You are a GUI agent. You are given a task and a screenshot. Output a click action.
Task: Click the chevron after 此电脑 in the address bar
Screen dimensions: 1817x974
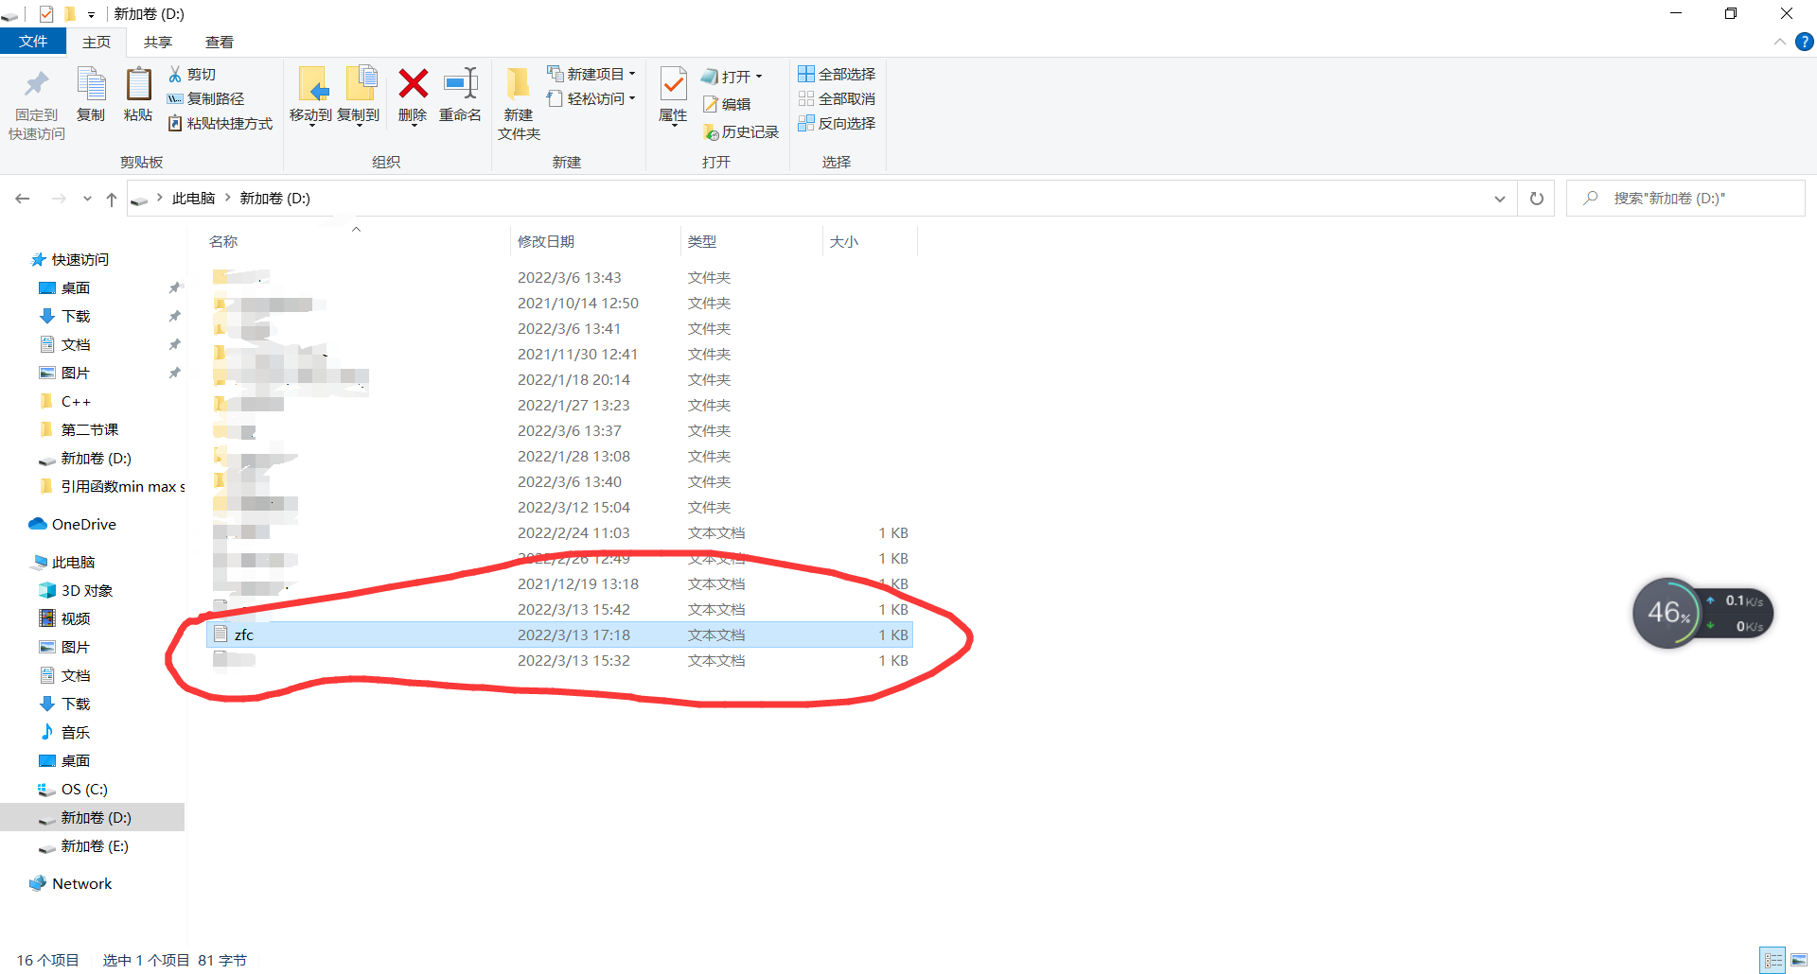(x=227, y=198)
